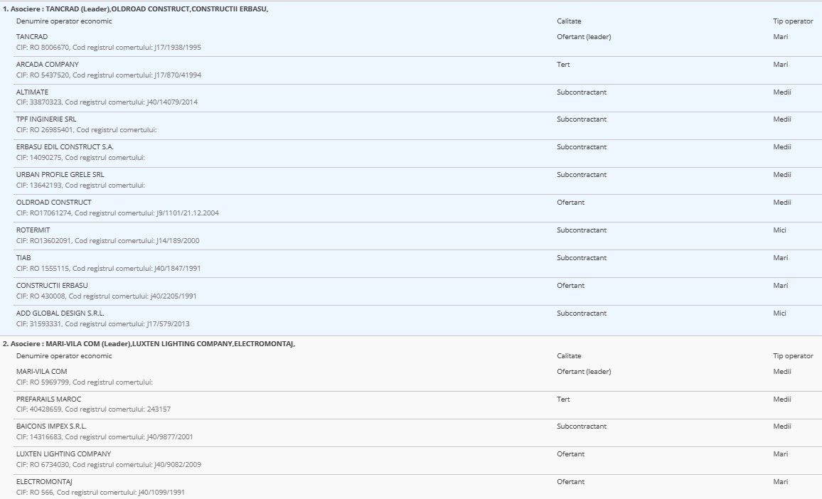
Task: Click the first group's Tip operator header
Action: pos(793,21)
